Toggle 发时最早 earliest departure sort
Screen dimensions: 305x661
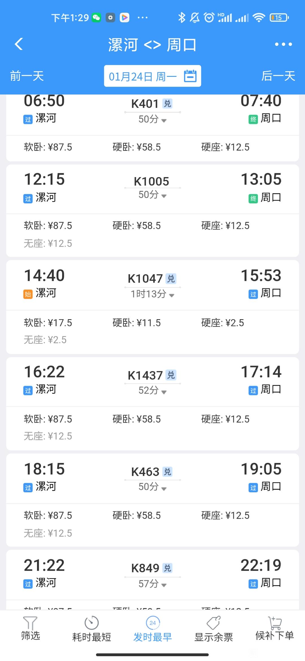click(152, 629)
